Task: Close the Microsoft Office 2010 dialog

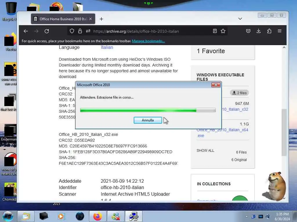Action: (x=216, y=85)
